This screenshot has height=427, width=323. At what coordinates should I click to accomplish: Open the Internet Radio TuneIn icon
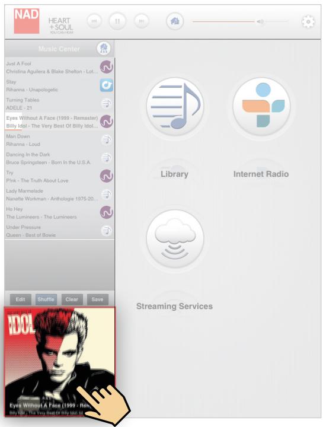261,106
